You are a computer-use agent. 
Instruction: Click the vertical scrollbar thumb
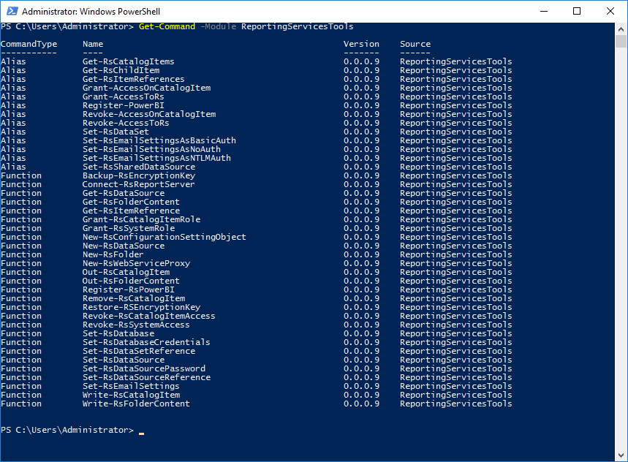pos(621,41)
